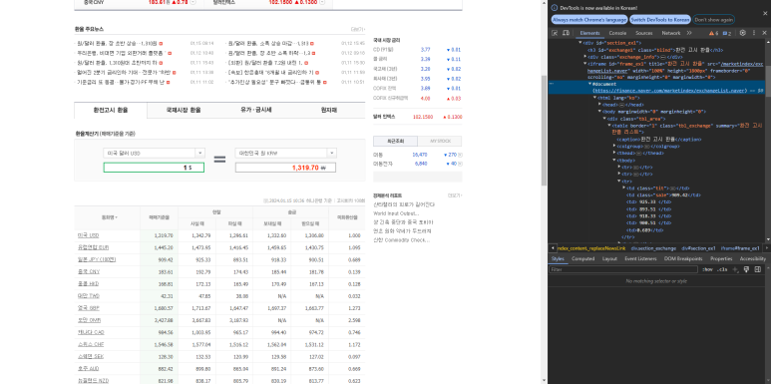Click the 스위스 CHF link in table
The height and width of the screenshot is (384, 771).
90,344
